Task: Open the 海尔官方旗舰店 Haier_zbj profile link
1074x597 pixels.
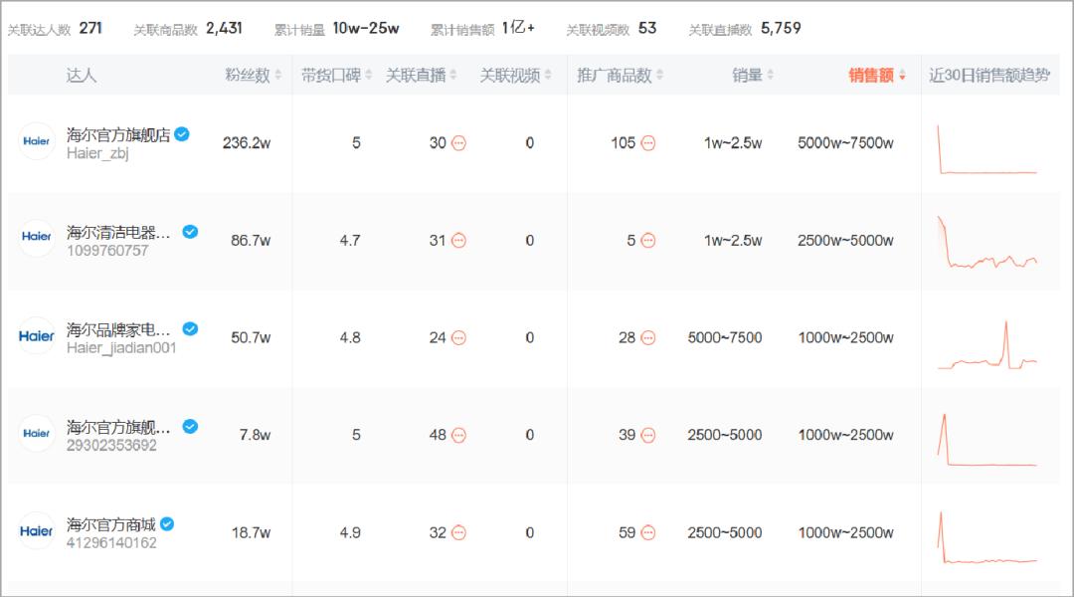Action: tap(117, 135)
